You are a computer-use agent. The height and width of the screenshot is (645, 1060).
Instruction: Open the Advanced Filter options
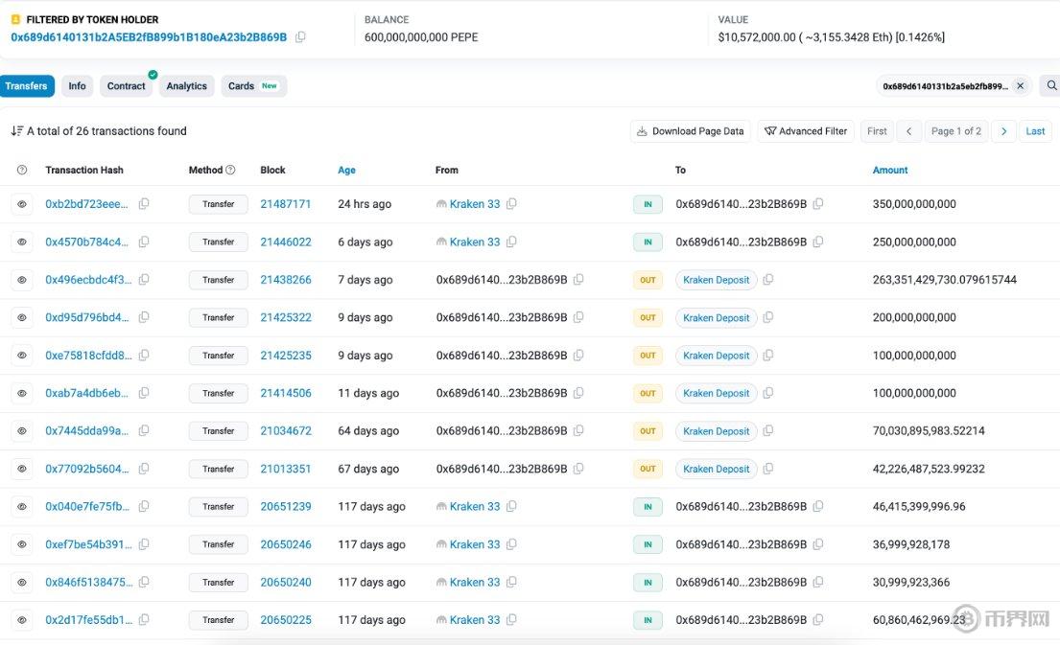(806, 131)
